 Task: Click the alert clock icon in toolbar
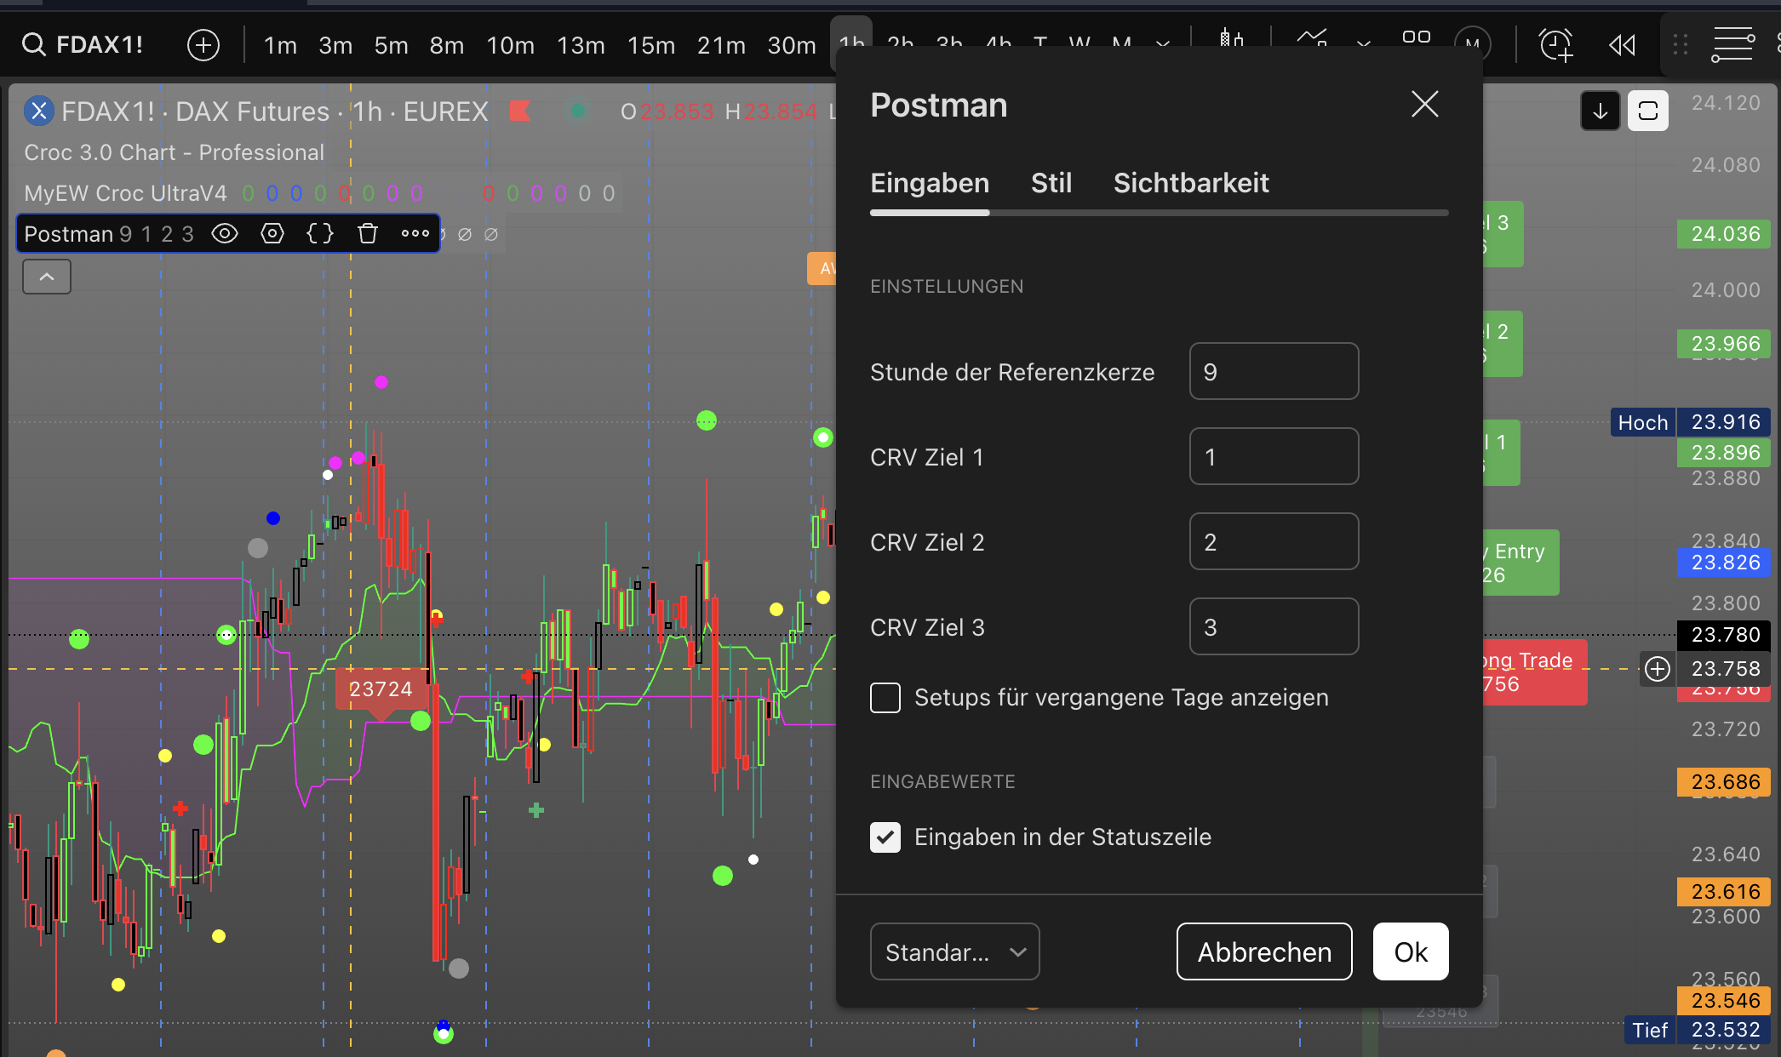[x=1555, y=44]
